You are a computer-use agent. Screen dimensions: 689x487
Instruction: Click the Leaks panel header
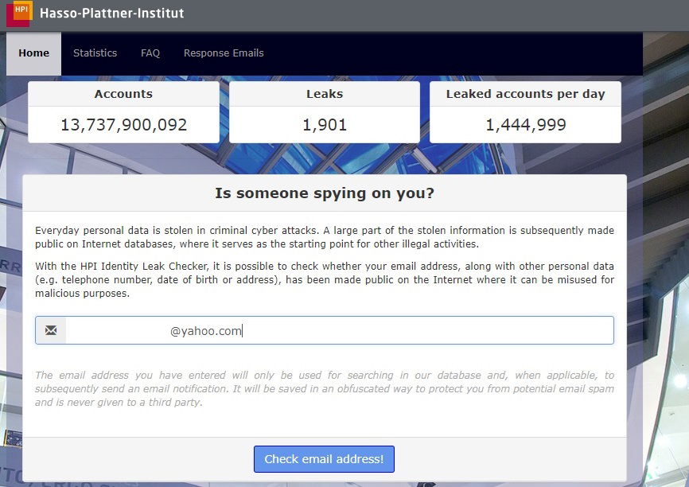coord(325,93)
